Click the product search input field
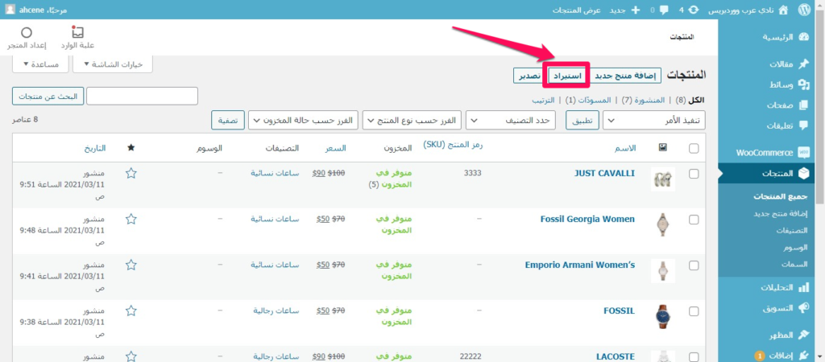825x362 pixels. coord(142,96)
